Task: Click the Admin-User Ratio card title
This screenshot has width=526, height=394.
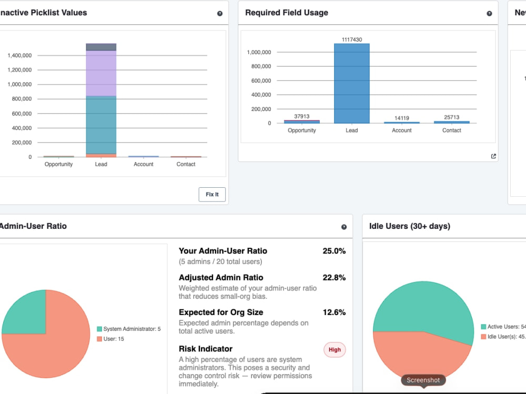Action: coord(33,226)
